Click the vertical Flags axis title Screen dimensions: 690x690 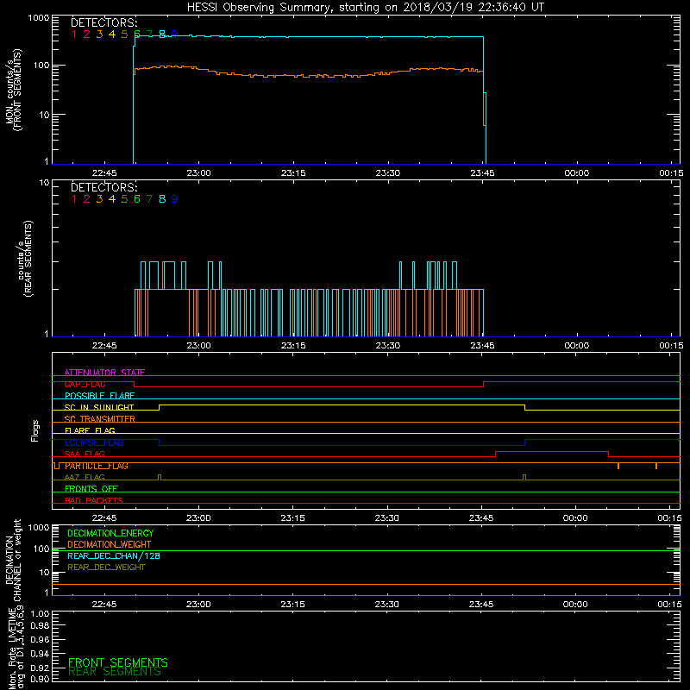tap(35, 430)
